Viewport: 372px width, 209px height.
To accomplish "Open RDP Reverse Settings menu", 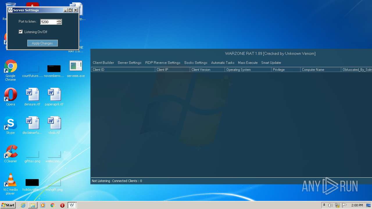I will [x=163, y=63].
